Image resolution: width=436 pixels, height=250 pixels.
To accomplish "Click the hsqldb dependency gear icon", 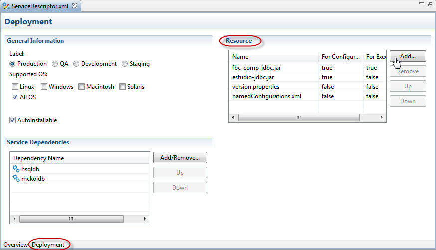I will coord(16,169).
